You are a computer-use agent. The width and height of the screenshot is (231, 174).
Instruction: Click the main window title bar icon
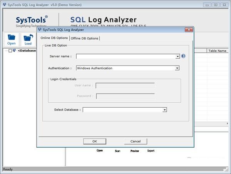[4, 5]
